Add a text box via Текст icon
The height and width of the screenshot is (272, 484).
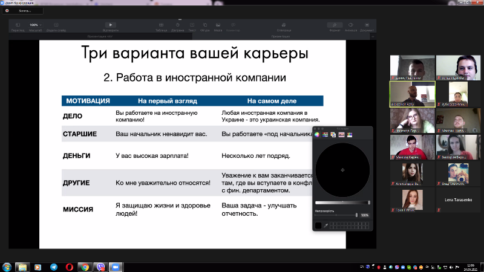[192, 25]
